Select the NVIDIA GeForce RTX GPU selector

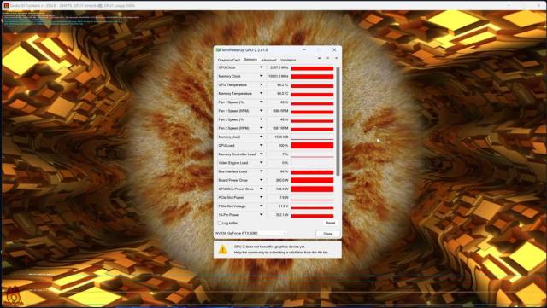click(x=251, y=233)
